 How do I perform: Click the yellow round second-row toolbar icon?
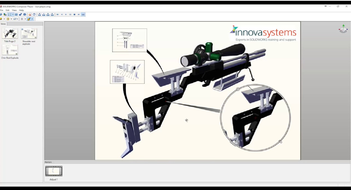(x=8, y=19)
